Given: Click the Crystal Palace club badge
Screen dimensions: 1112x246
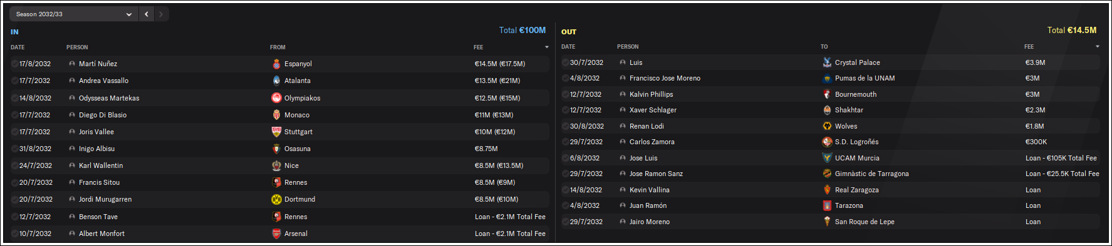Looking at the screenshot, I should pos(827,62).
